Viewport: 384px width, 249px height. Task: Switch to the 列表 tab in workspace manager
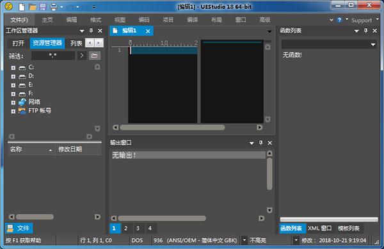76,44
